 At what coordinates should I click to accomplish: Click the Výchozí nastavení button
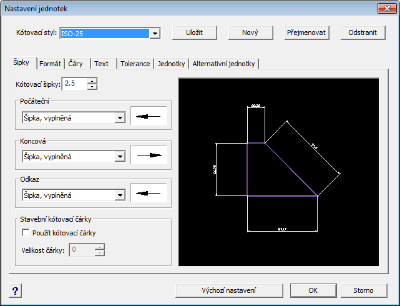coord(229,290)
